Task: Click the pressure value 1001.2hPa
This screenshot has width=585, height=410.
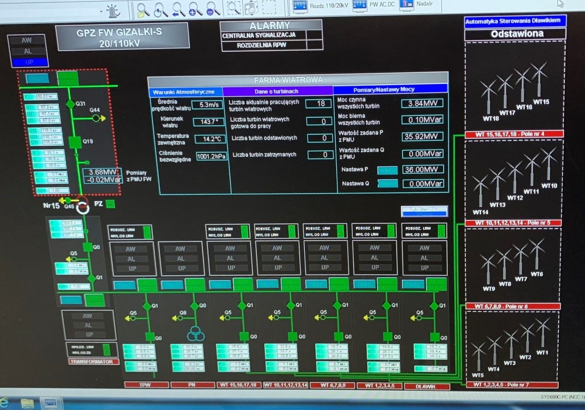Action: 211,156
